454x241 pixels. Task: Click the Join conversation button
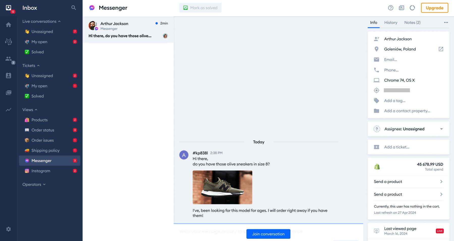pyautogui.click(x=268, y=234)
